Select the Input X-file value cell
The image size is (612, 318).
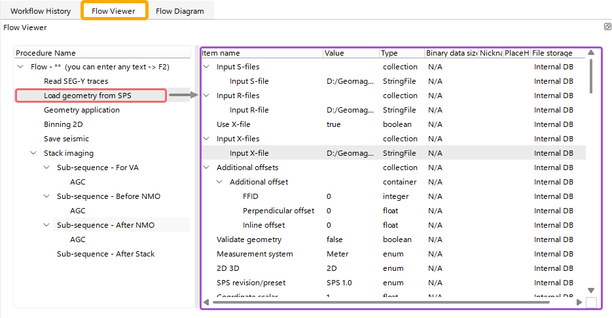coord(350,153)
